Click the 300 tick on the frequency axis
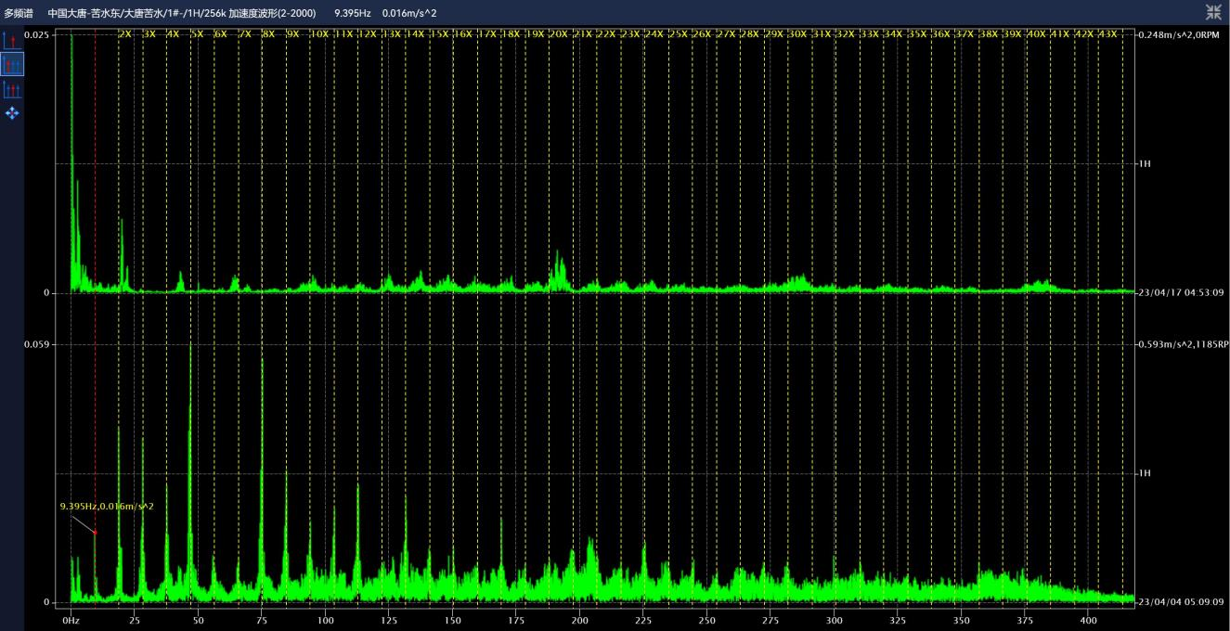The width and height of the screenshot is (1230, 631). 834,619
